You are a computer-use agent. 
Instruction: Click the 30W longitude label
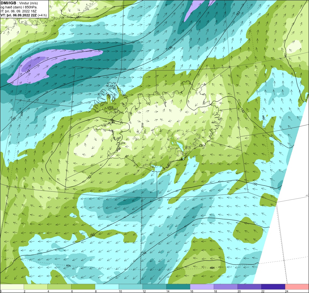point(22,114)
